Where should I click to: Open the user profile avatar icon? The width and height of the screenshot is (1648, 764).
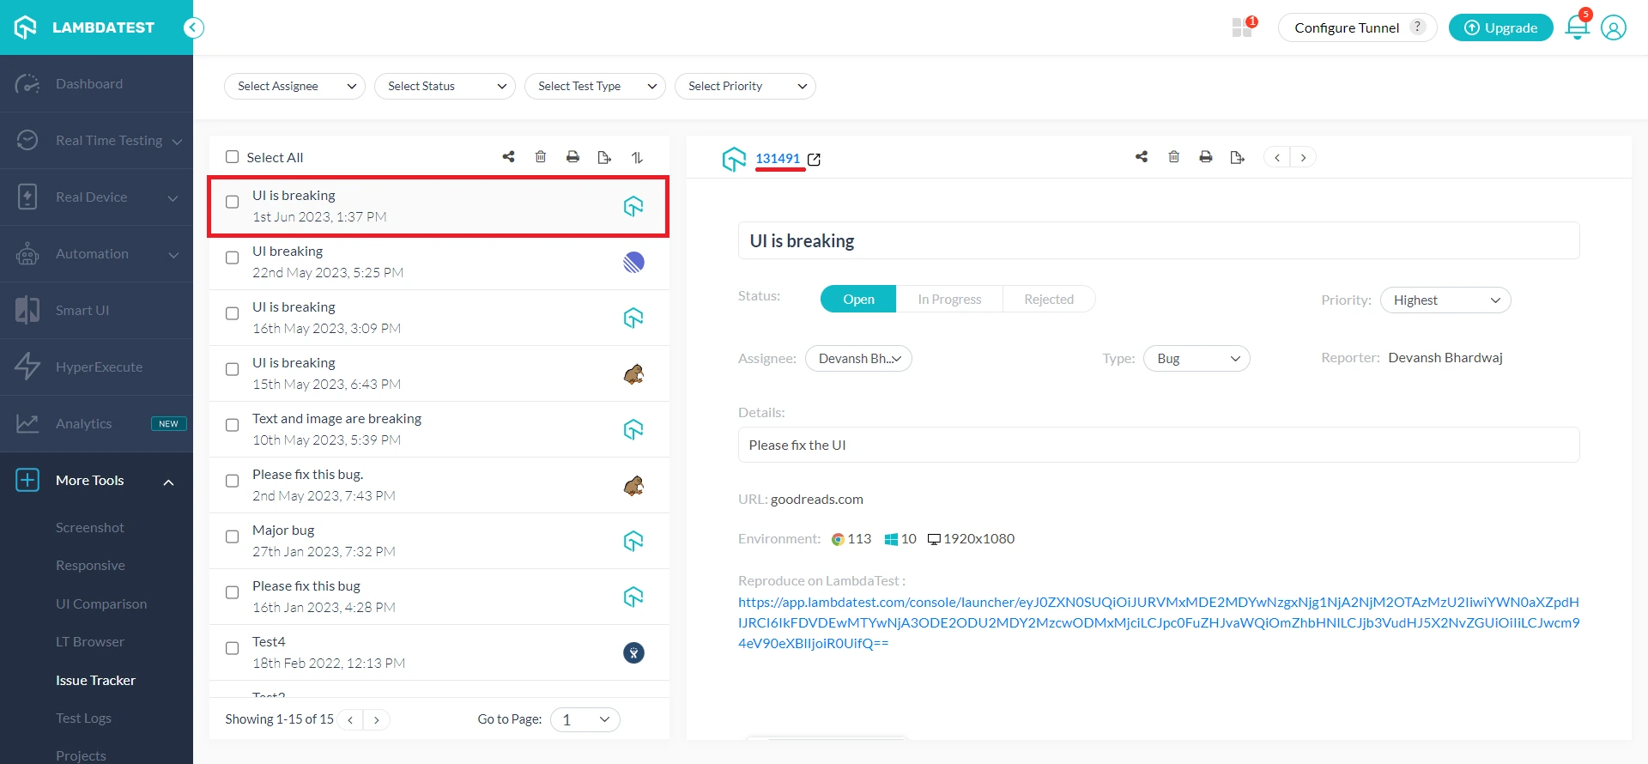[x=1614, y=27]
